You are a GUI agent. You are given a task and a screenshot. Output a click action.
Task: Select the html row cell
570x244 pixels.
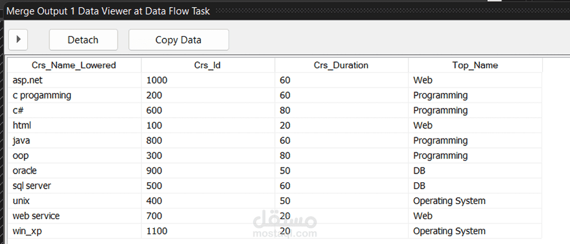coord(74,125)
